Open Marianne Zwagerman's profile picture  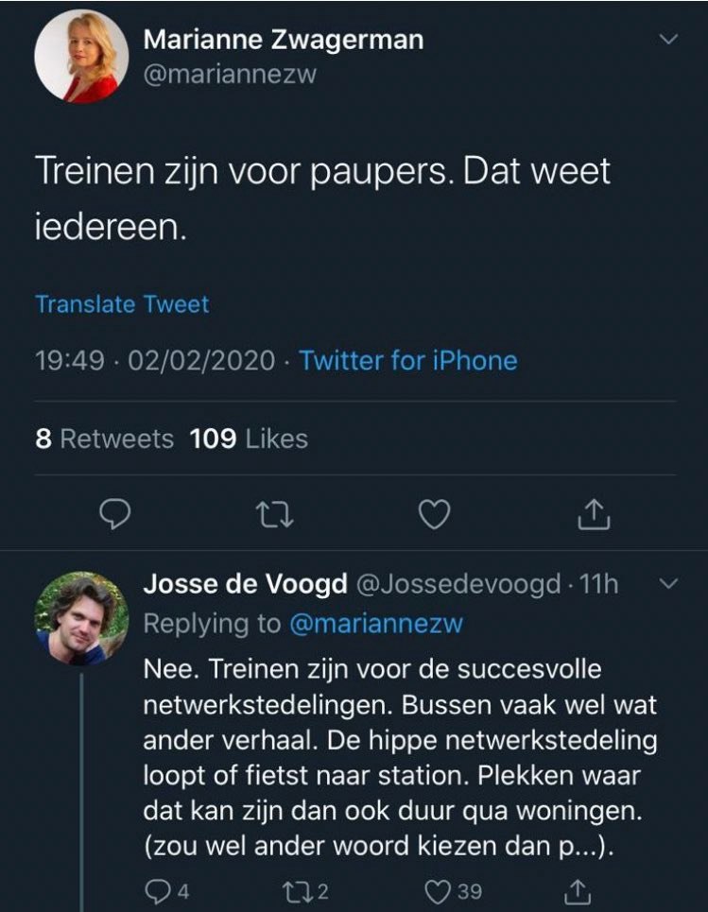81,56
